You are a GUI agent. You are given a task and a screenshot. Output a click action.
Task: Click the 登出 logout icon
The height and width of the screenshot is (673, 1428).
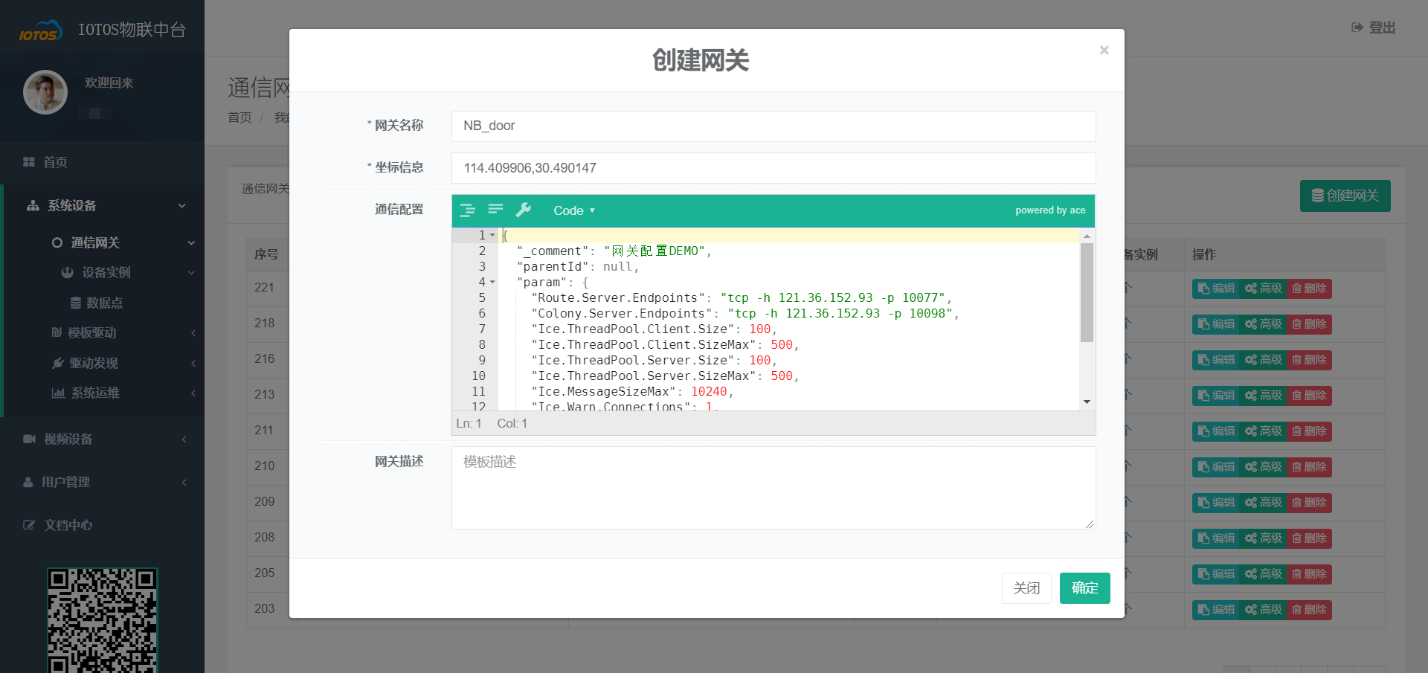click(1357, 28)
